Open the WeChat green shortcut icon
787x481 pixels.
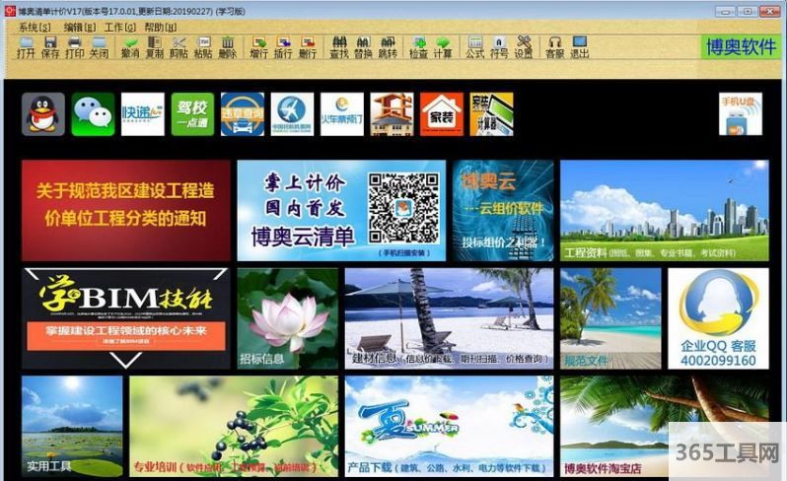pyautogui.click(x=94, y=114)
